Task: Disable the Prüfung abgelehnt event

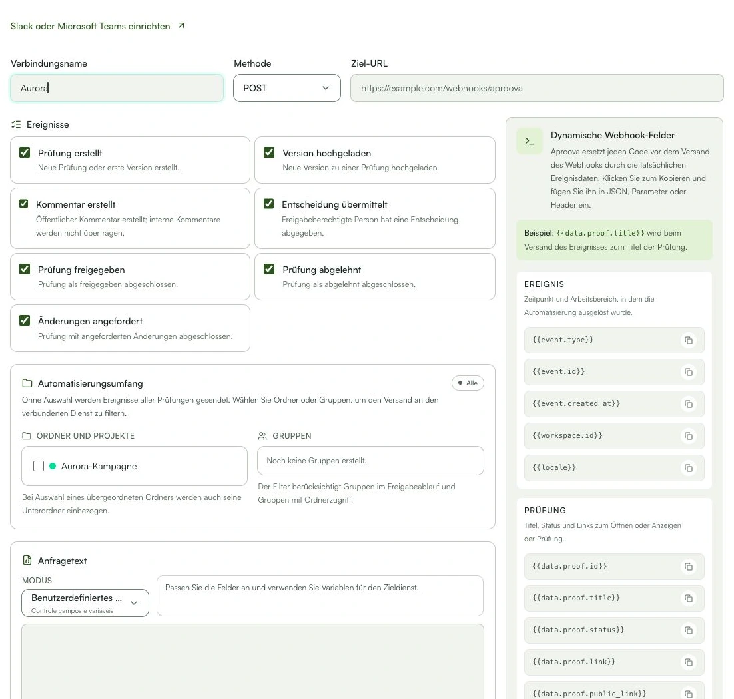Action: 269,269
